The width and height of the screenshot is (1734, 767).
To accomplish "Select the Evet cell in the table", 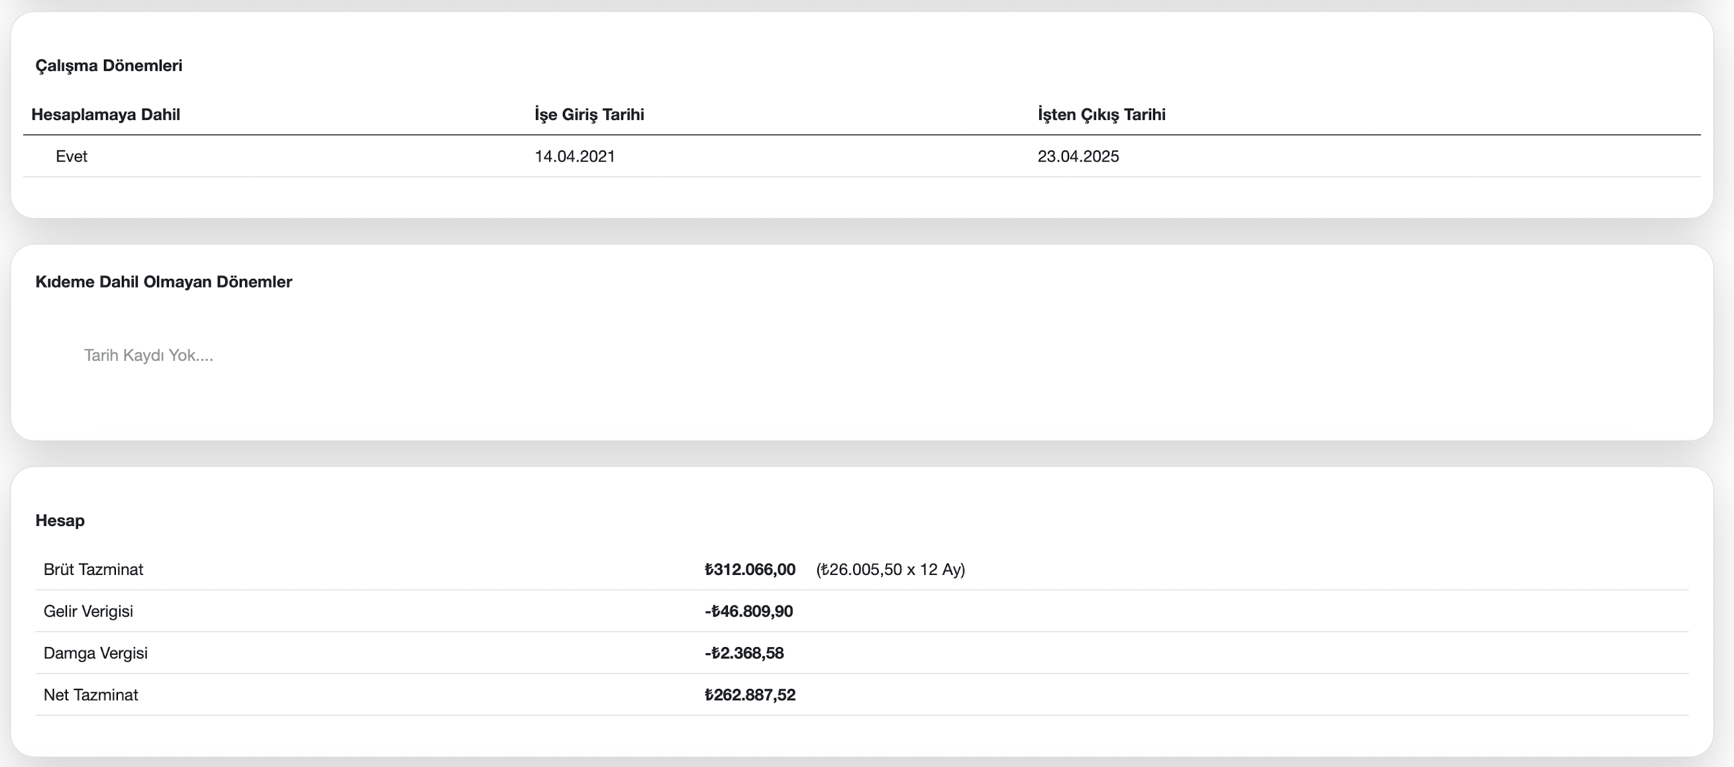I will click(x=72, y=156).
